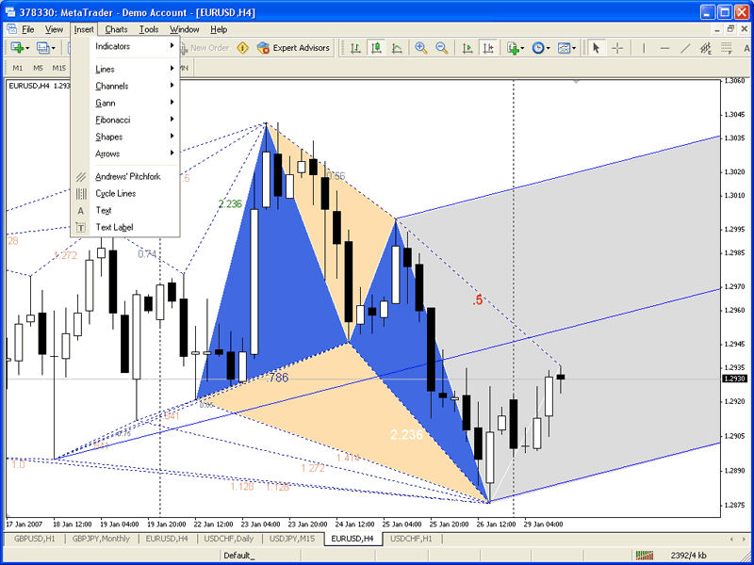Switch to the GBPUSD,H1 chart tab
The width and height of the screenshot is (754, 565).
[x=35, y=539]
